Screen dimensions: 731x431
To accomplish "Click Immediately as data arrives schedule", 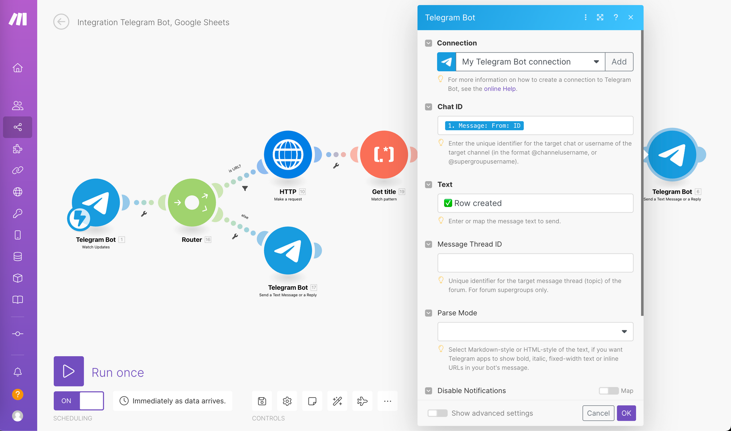I will point(173,401).
